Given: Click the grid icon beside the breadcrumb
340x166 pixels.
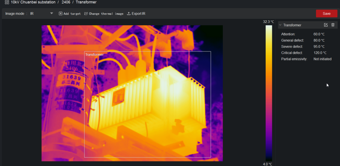Looking at the screenshot, I should (7, 2).
